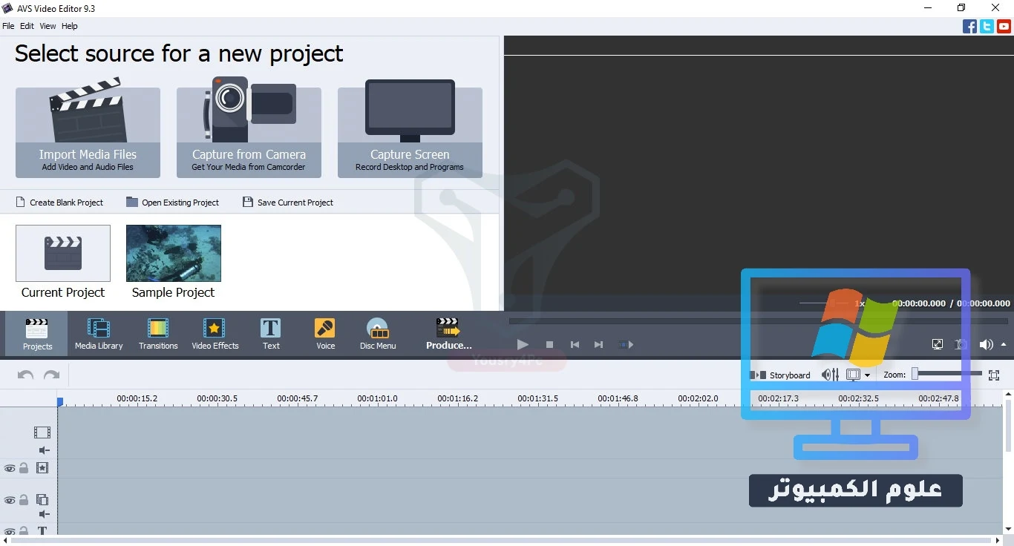Click Save Current Project
This screenshot has height=546, width=1014.
(288, 203)
